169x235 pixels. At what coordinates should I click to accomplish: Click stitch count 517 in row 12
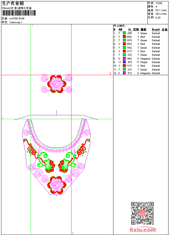[130, 73]
